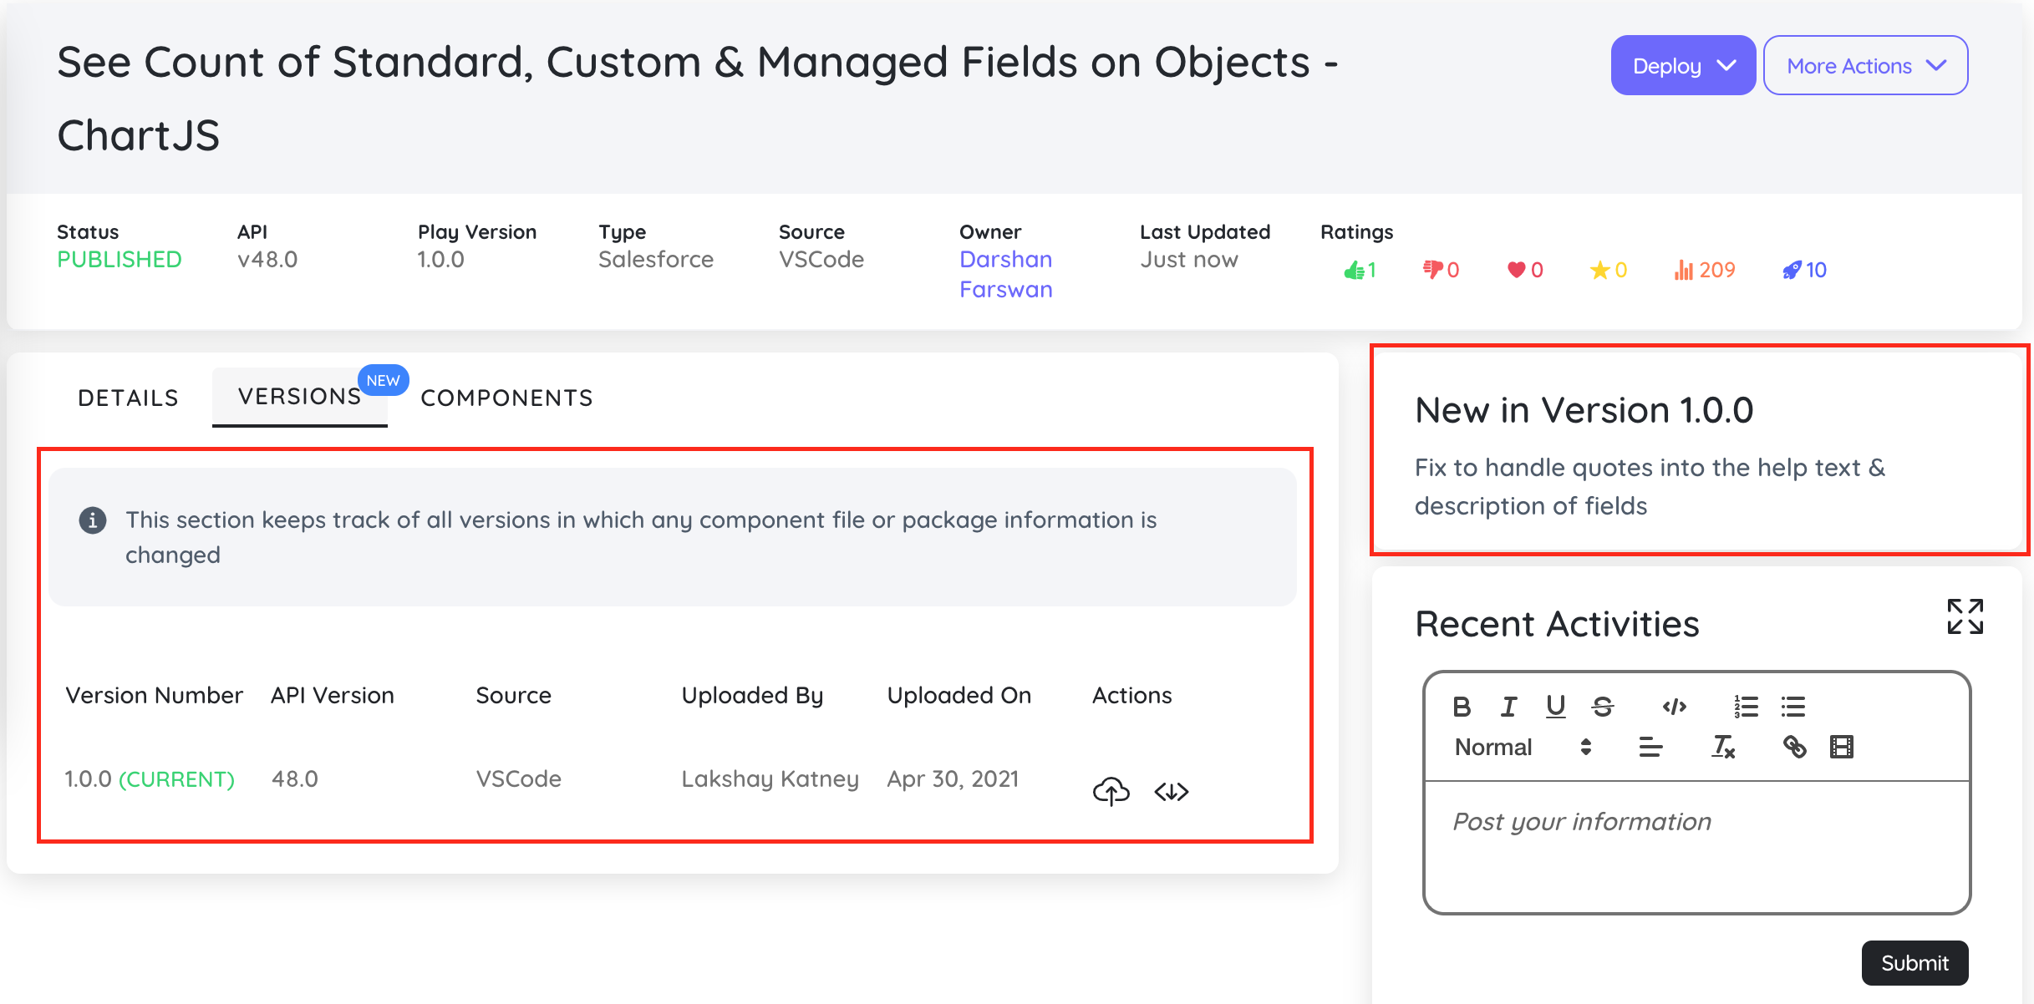Clear text formatting in the editor
This screenshot has height=1004, width=2034.
point(1722,747)
